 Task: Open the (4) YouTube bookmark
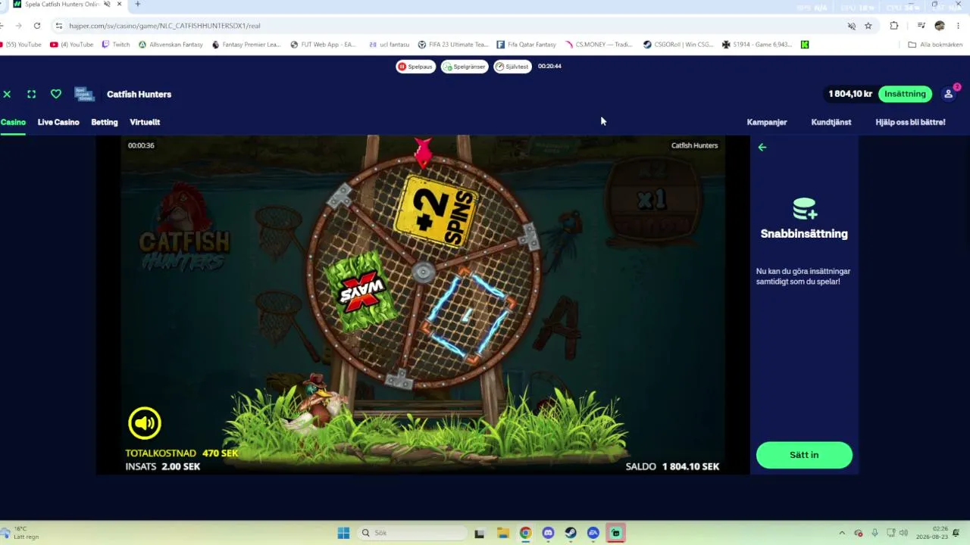click(x=71, y=45)
